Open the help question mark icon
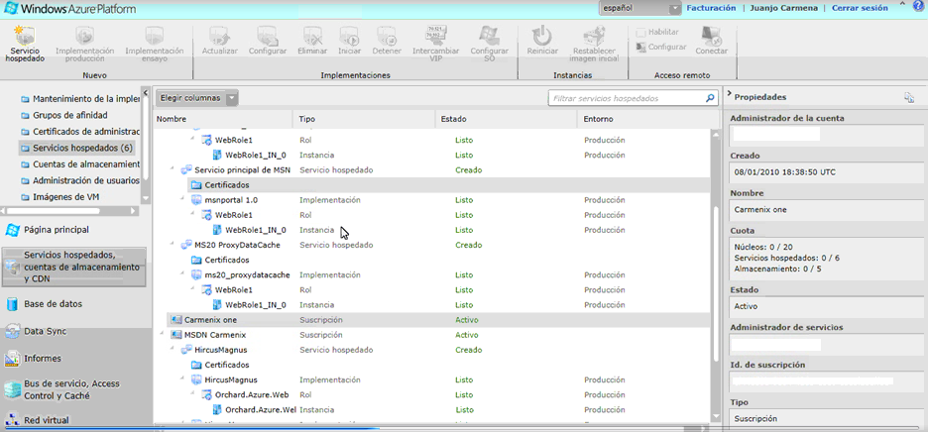 [918, 6]
